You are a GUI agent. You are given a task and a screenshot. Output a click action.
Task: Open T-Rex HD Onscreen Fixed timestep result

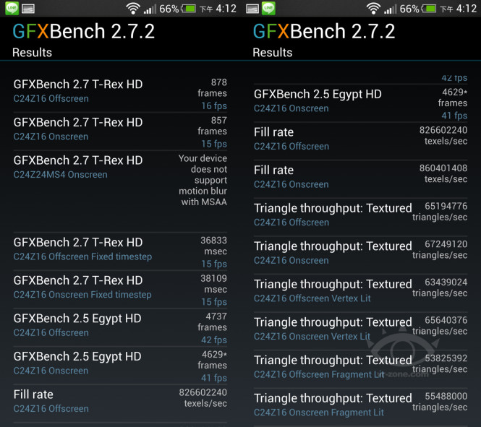[120, 290]
